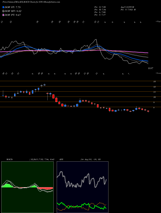Select the 'DOW PT: 9.47' label
The width and height of the screenshot is (161, 213).
coord(13,15)
